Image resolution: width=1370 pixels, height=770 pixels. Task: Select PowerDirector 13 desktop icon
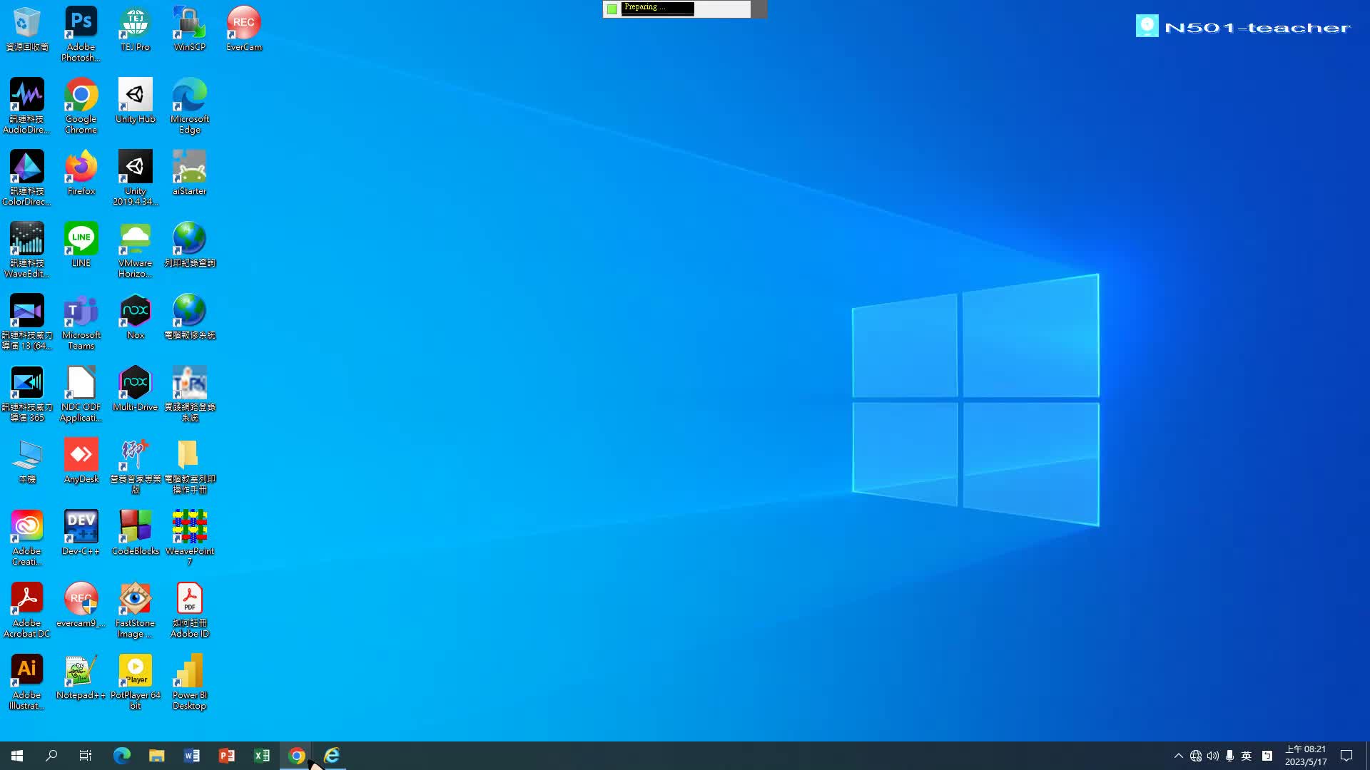(27, 322)
